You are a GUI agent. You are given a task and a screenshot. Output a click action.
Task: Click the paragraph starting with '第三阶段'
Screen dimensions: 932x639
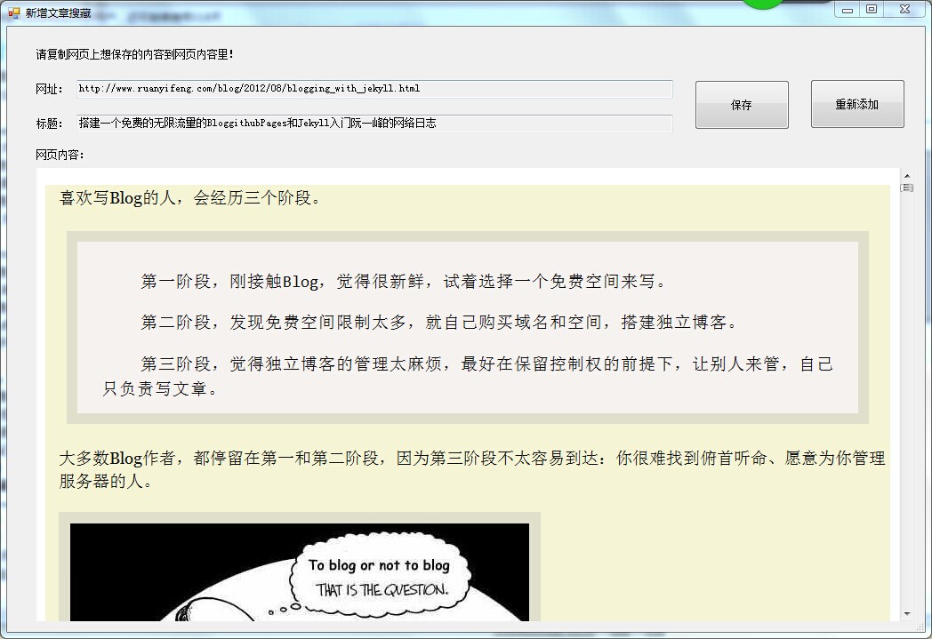[467, 376]
